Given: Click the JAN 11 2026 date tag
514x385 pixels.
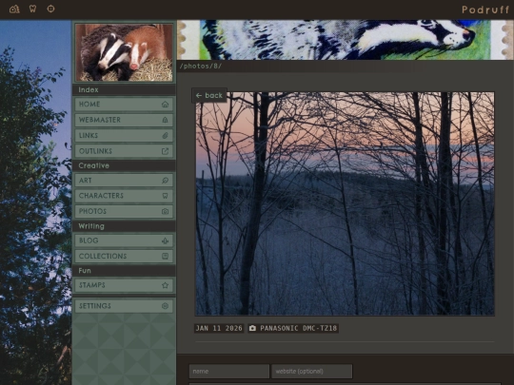Looking at the screenshot, I should (219, 328).
